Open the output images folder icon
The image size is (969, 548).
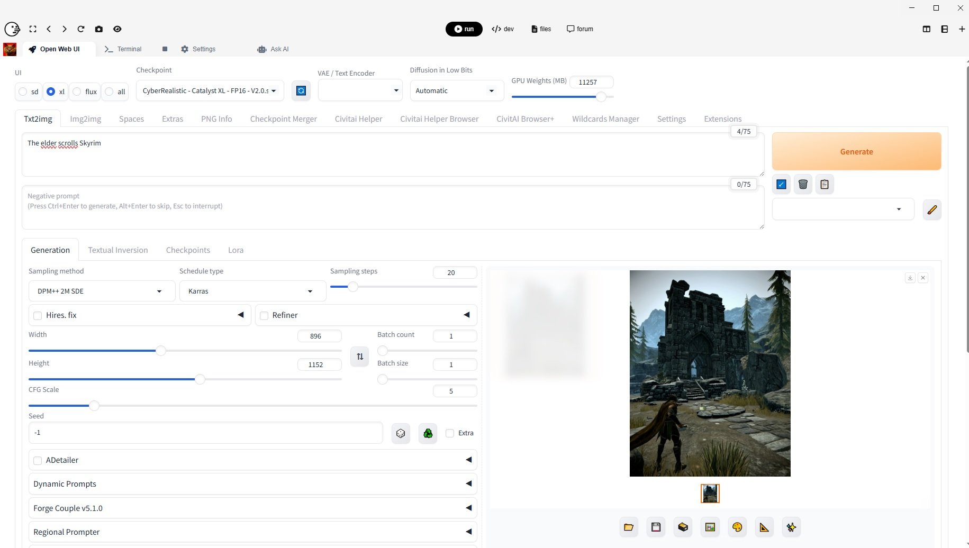[x=629, y=527]
